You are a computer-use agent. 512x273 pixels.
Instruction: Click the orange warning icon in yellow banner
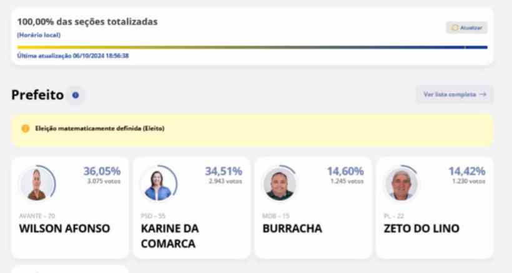point(25,128)
